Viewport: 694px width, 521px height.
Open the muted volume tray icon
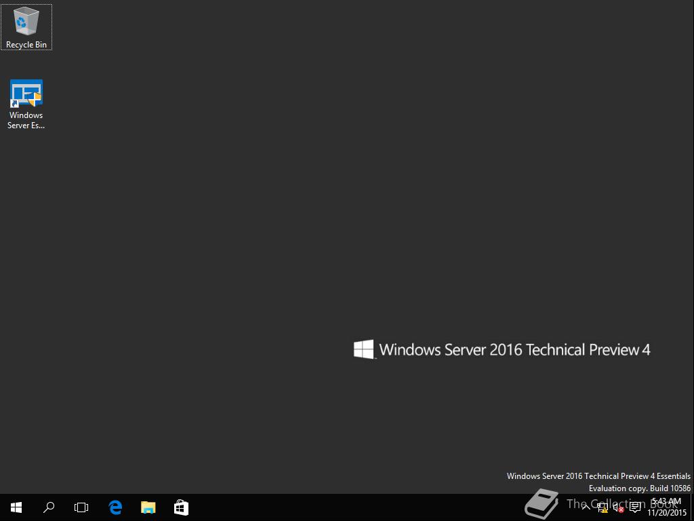click(x=618, y=507)
